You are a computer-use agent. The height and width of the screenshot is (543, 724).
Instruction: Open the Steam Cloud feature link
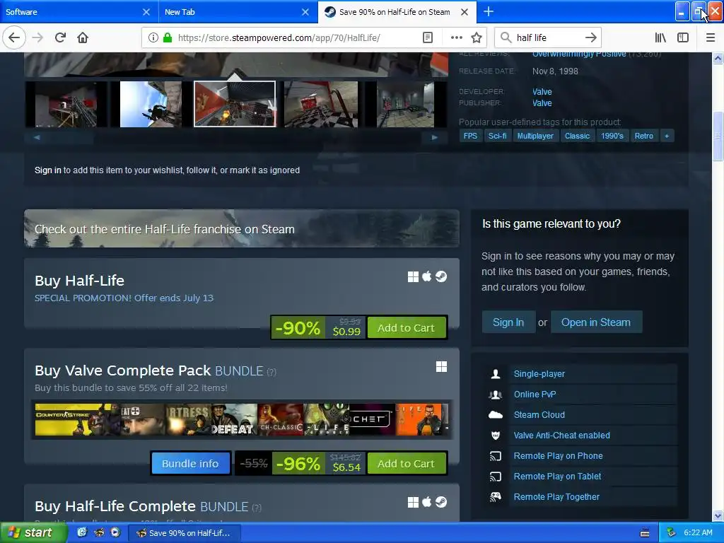pyautogui.click(x=539, y=414)
